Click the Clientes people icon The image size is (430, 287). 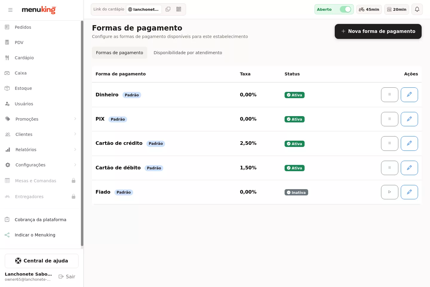click(8, 134)
